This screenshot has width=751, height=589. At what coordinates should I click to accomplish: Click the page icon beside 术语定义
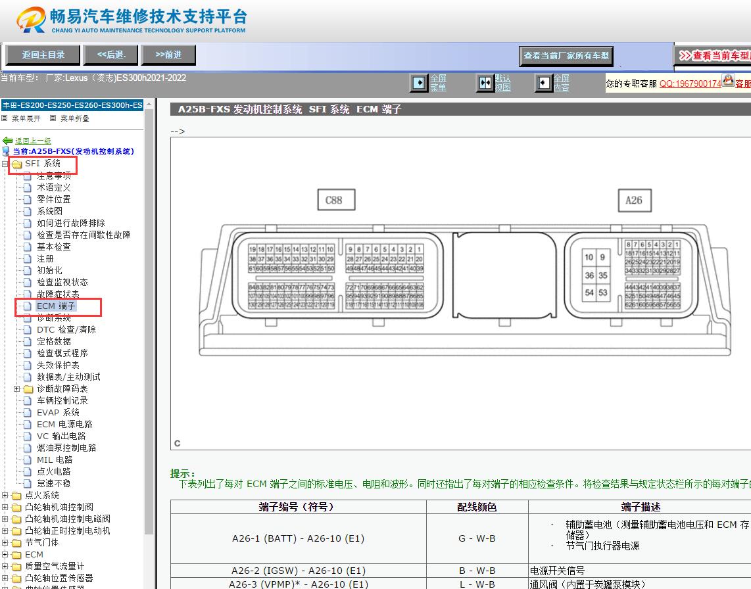pos(28,188)
